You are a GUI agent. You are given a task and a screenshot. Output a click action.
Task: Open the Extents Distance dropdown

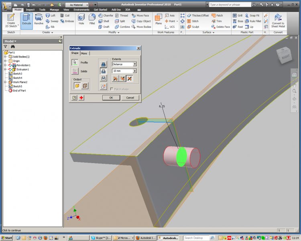[x=135, y=64]
